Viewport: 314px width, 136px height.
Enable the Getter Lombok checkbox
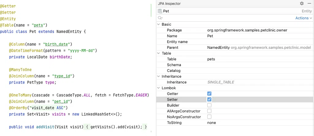(209, 94)
